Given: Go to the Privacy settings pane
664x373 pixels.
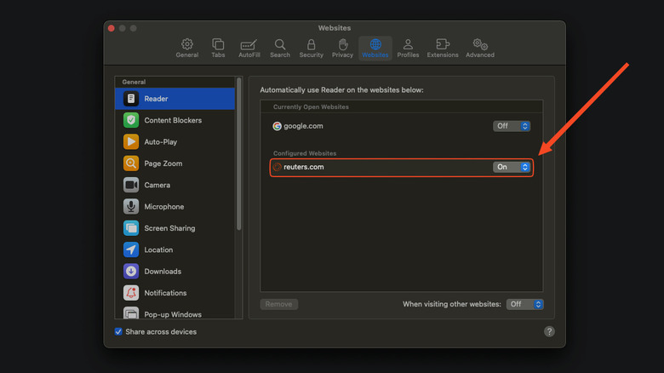Looking at the screenshot, I should coord(342,48).
